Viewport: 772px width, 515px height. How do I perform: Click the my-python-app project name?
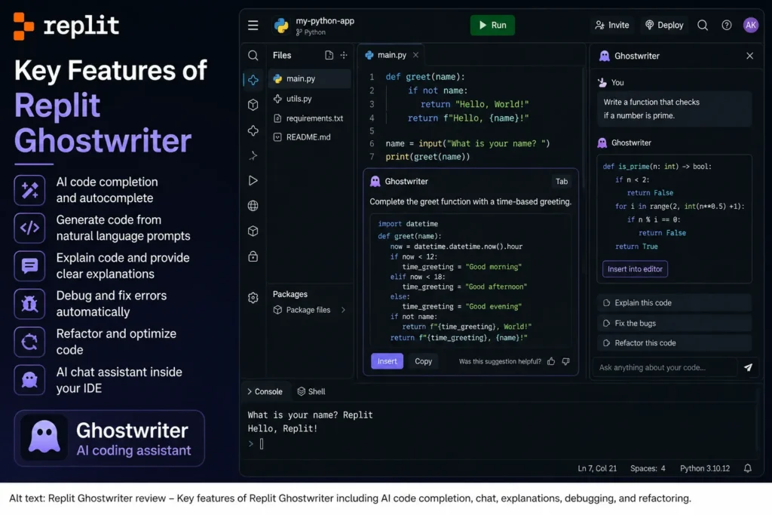pos(325,20)
